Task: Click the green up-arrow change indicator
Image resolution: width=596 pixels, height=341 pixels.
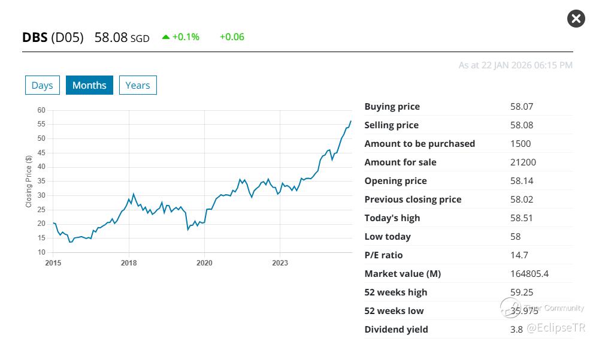Action: 166,37
